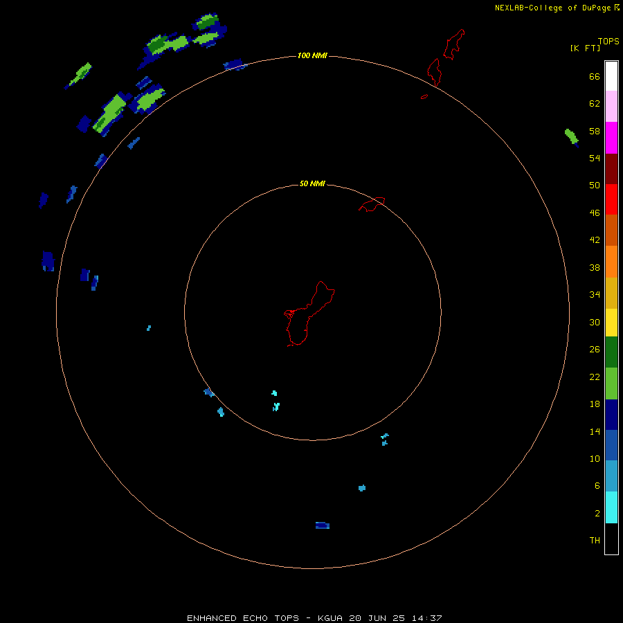Click the bright red legend swatch
623x623 pixels.
point(611,199)
